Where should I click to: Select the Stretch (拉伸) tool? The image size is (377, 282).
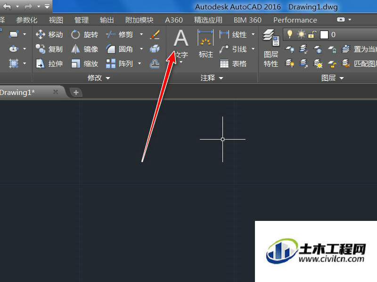49,64
